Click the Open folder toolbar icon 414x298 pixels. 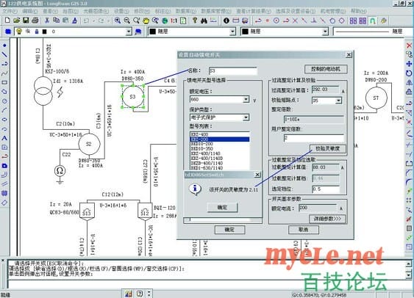click(x=16, y=21)
